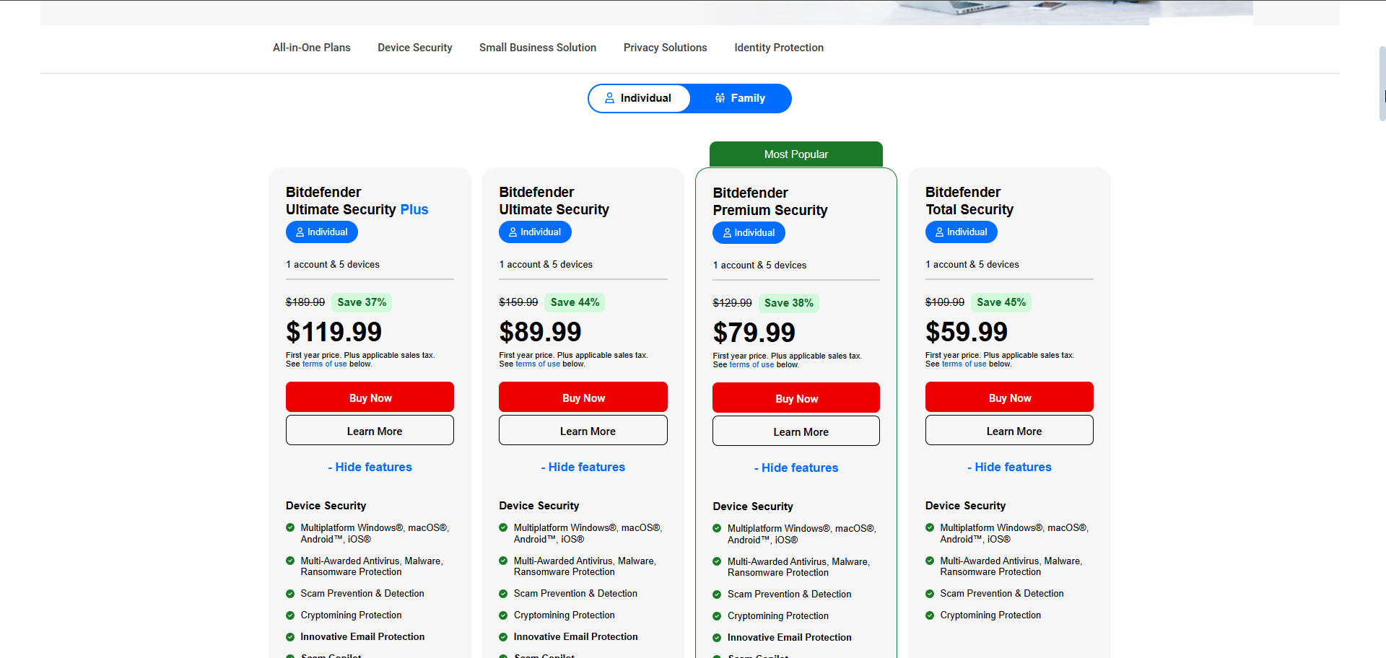The image size is (1386, 658).
Task: Learn More about Ultimate Security $89.99 plan
Action: click(x=583, y=430)
